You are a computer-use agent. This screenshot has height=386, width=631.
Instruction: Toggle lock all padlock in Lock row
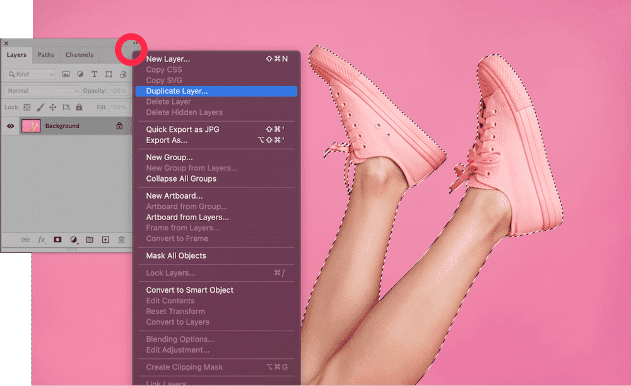[x=79, y=108]
